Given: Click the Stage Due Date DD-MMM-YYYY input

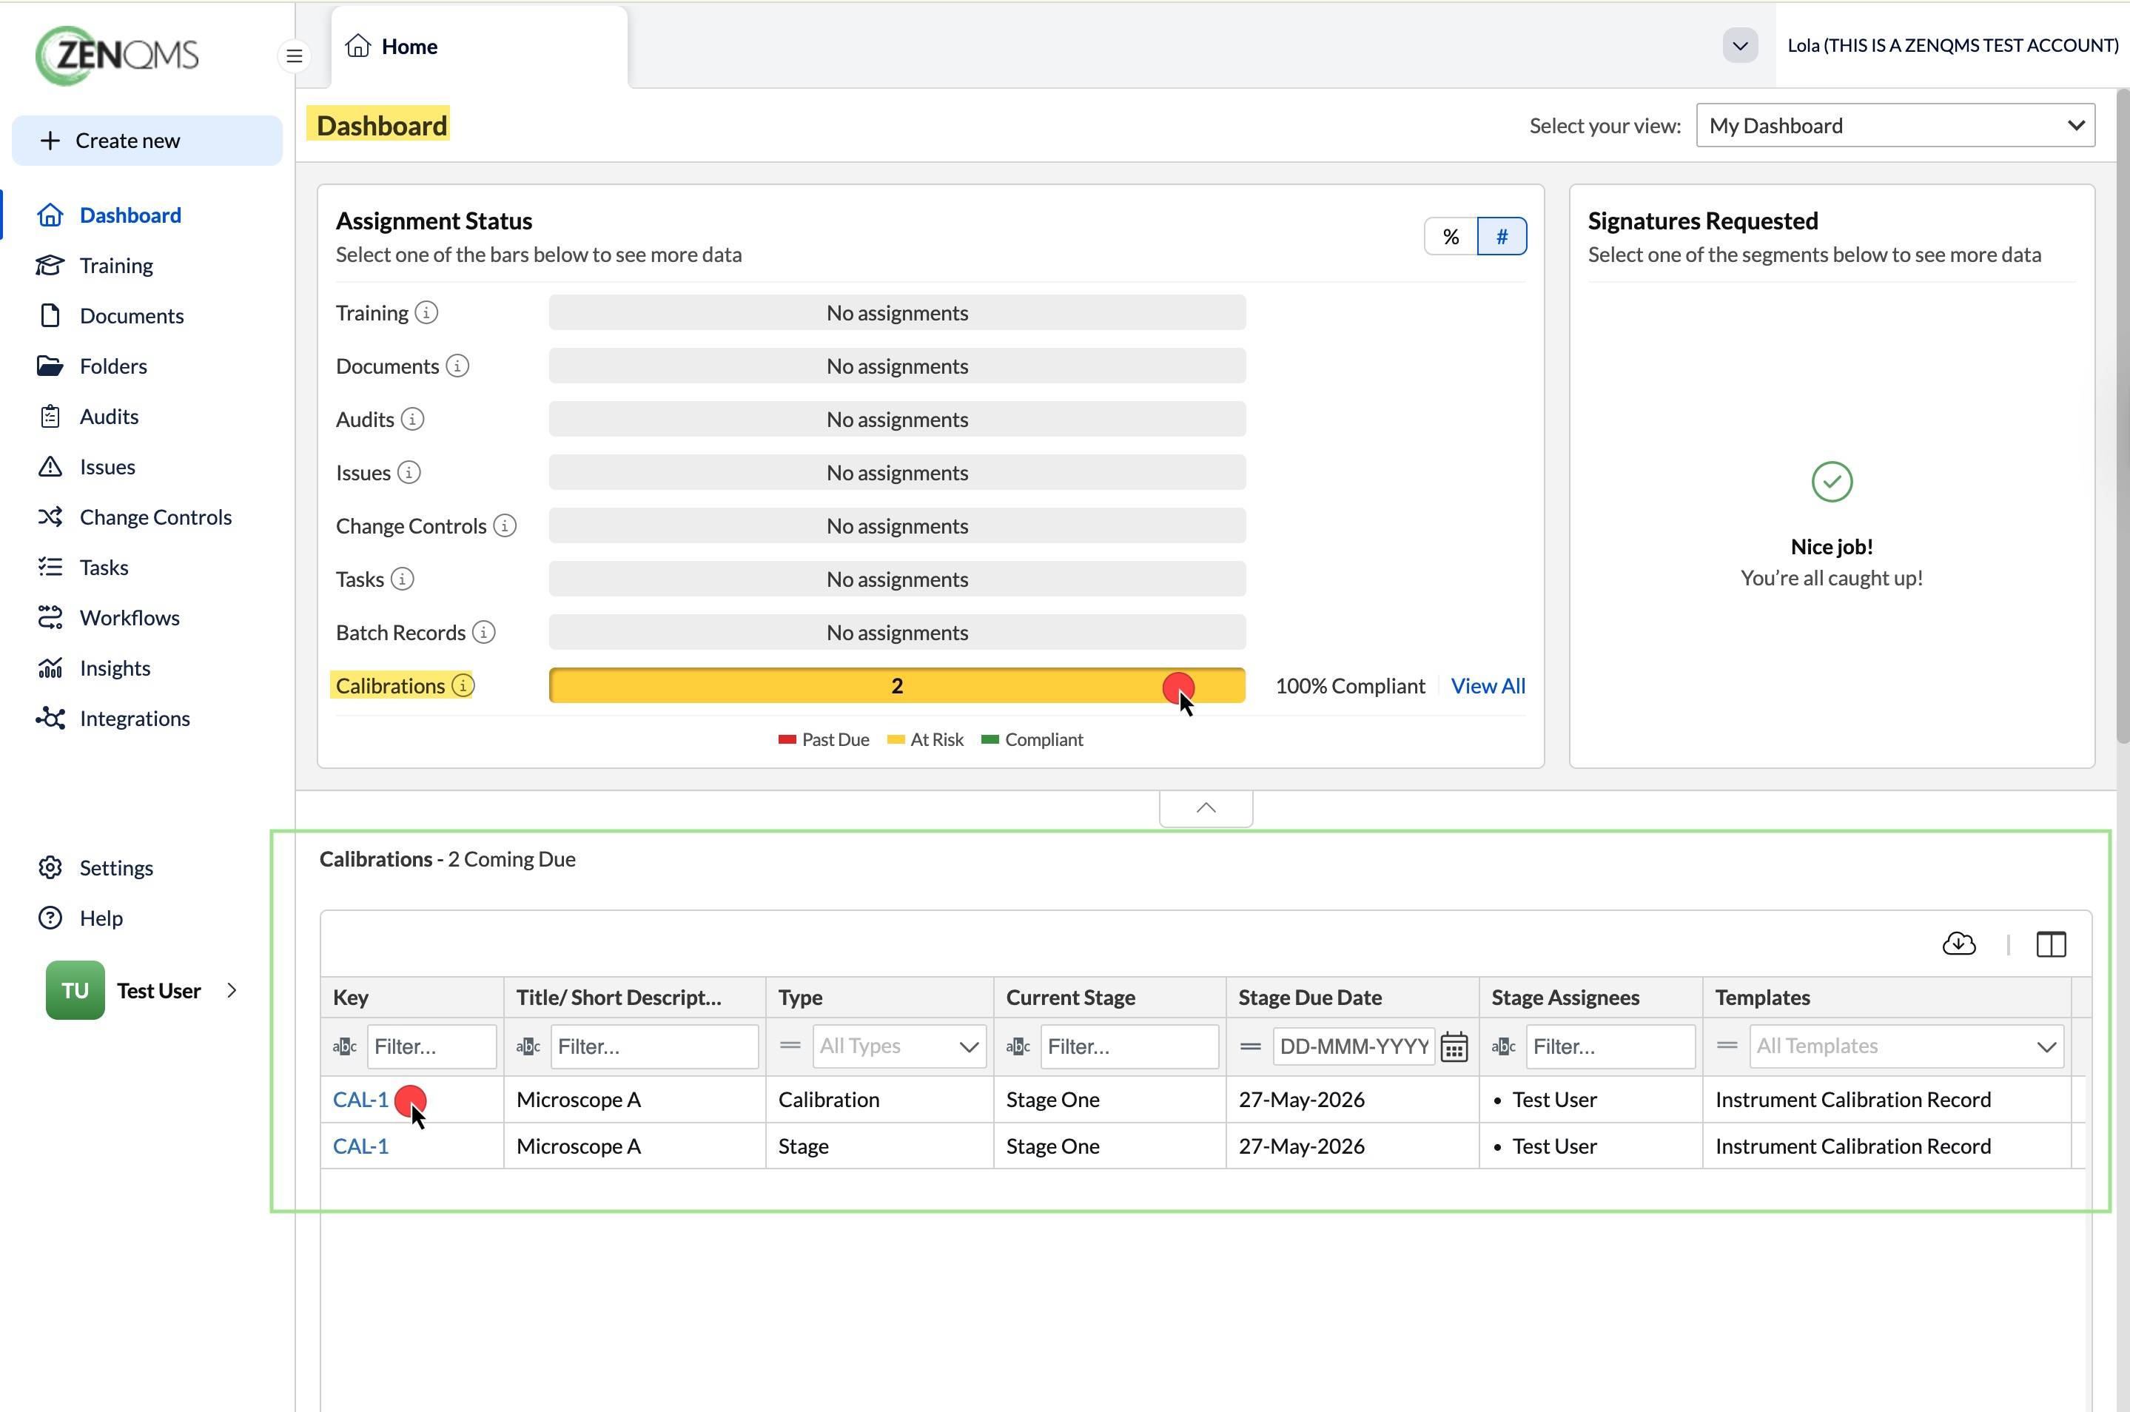Looking at the screenshot, I should [1353, 1046].
